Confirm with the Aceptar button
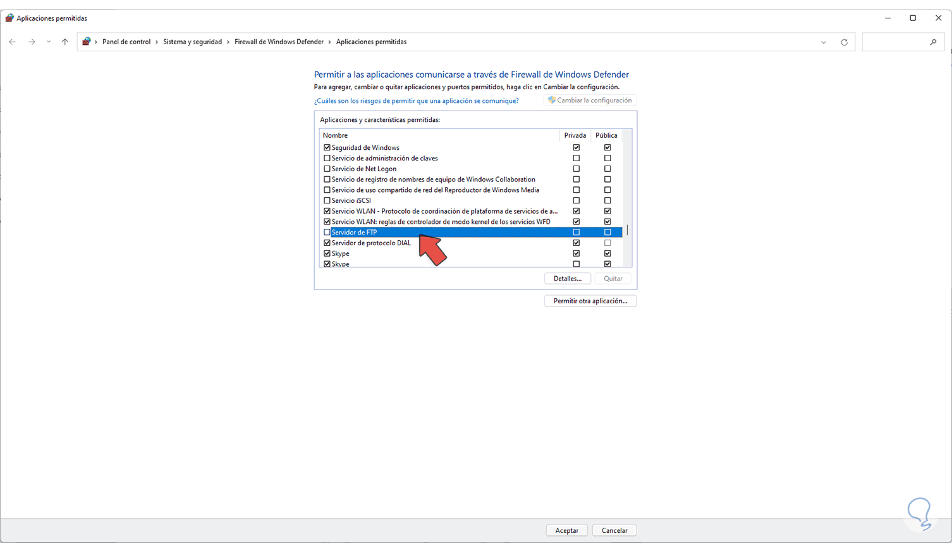The width and height of the screenshot is (952, 553). [x=567, y=531]
